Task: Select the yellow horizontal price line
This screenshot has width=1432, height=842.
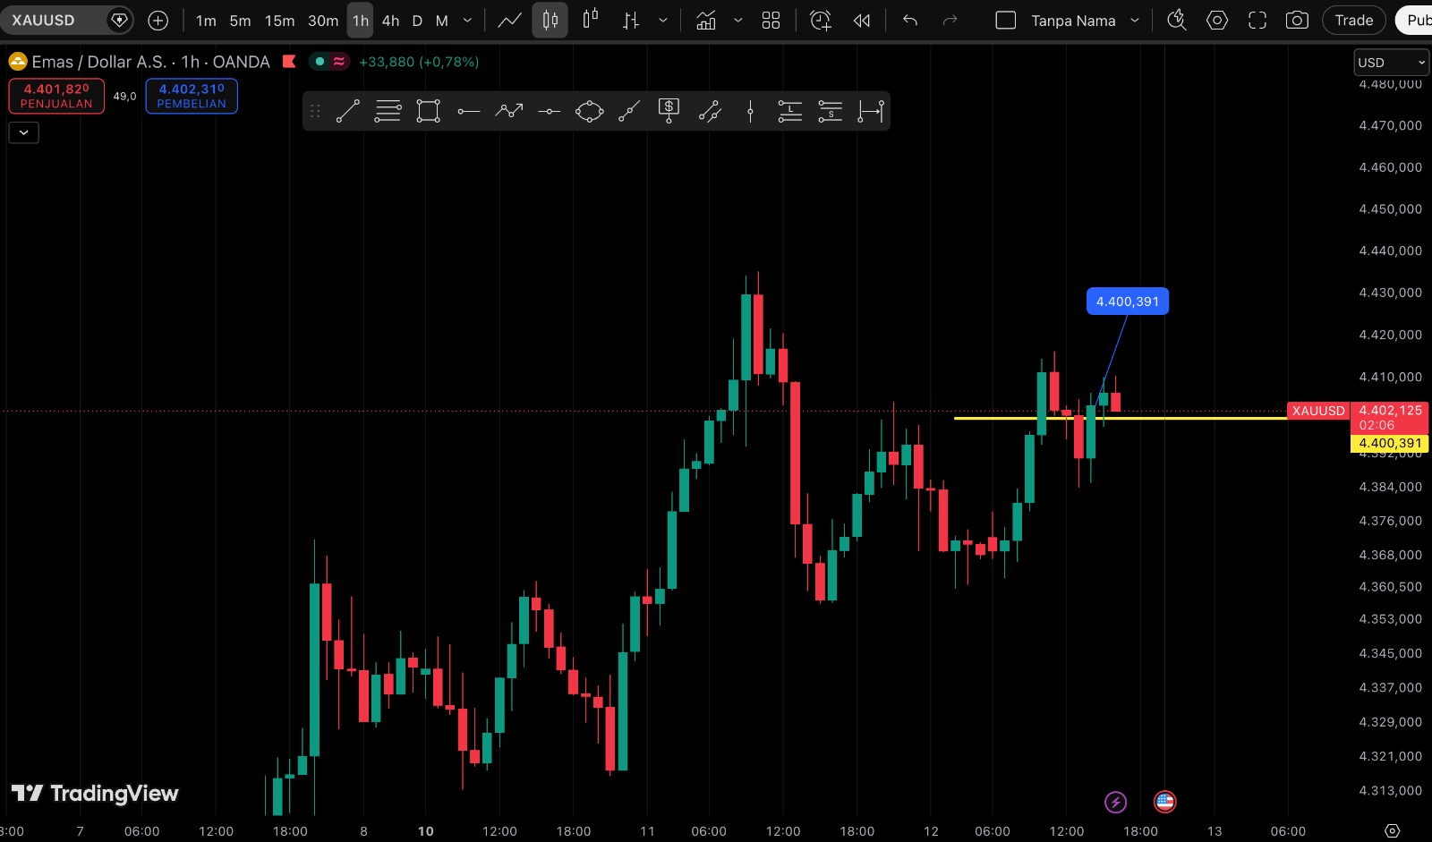Action: pyautogui.click(x=1119, y=418)
